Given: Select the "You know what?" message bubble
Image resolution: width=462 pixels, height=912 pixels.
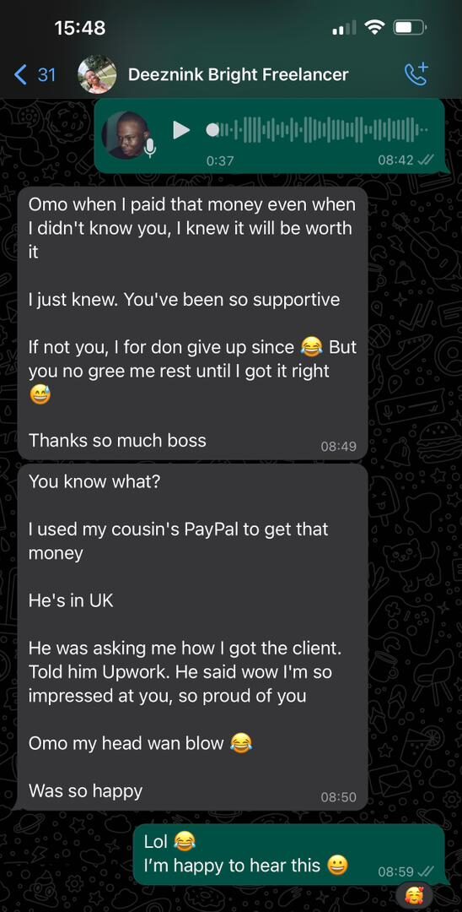Looking at the screenshot, I should click(193, 637).
